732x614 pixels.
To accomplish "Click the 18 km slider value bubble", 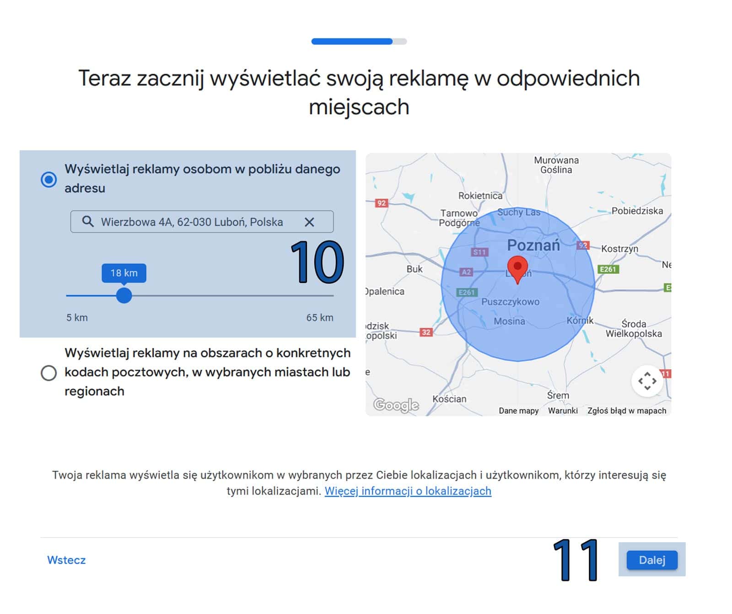I will click(x=124, y=273).
